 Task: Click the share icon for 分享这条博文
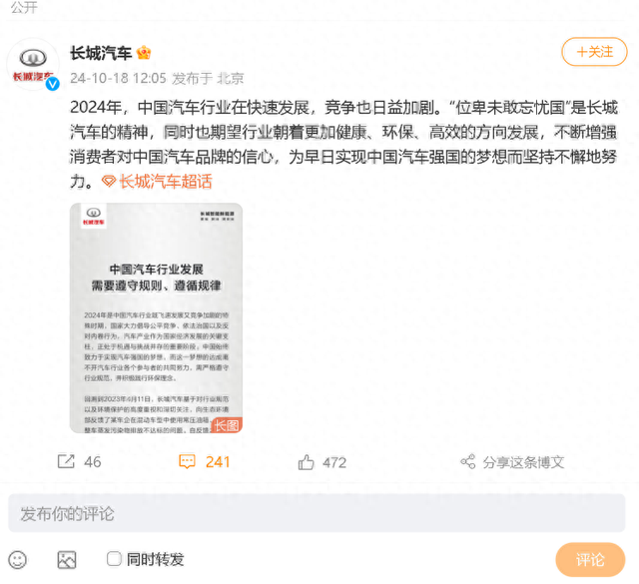(x=468, y=462)
